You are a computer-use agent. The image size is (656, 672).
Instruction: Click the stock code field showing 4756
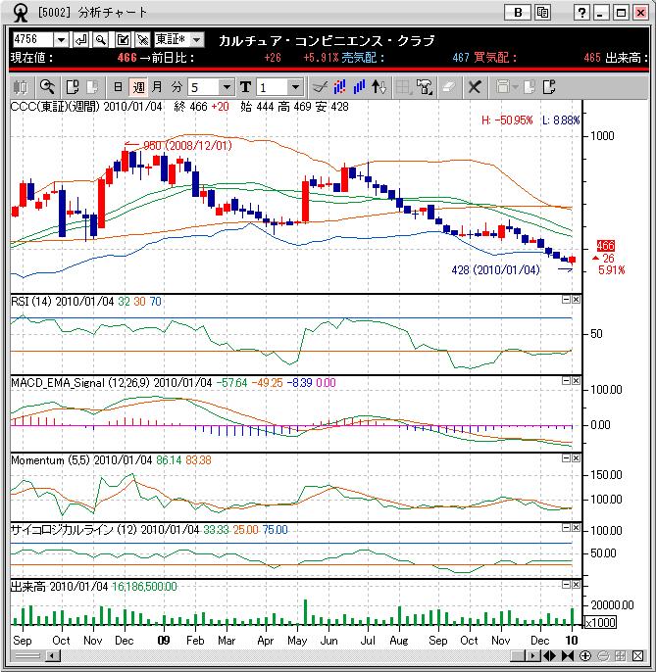coord(32,40)
